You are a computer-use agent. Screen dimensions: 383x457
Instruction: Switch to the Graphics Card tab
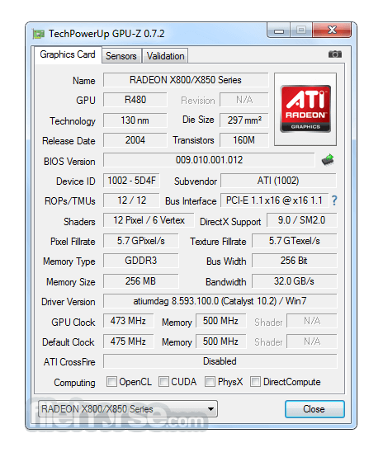(x=68, y=54)
